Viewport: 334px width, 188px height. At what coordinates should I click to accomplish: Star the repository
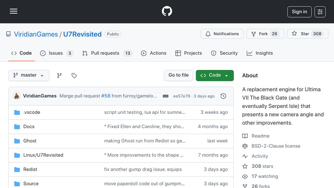point(308,34)
